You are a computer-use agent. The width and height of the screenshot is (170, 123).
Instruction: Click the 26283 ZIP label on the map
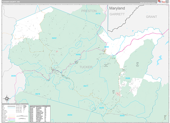point(13,76)
